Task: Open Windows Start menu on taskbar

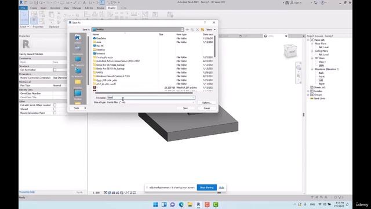Action: click(x=155, y=204)
